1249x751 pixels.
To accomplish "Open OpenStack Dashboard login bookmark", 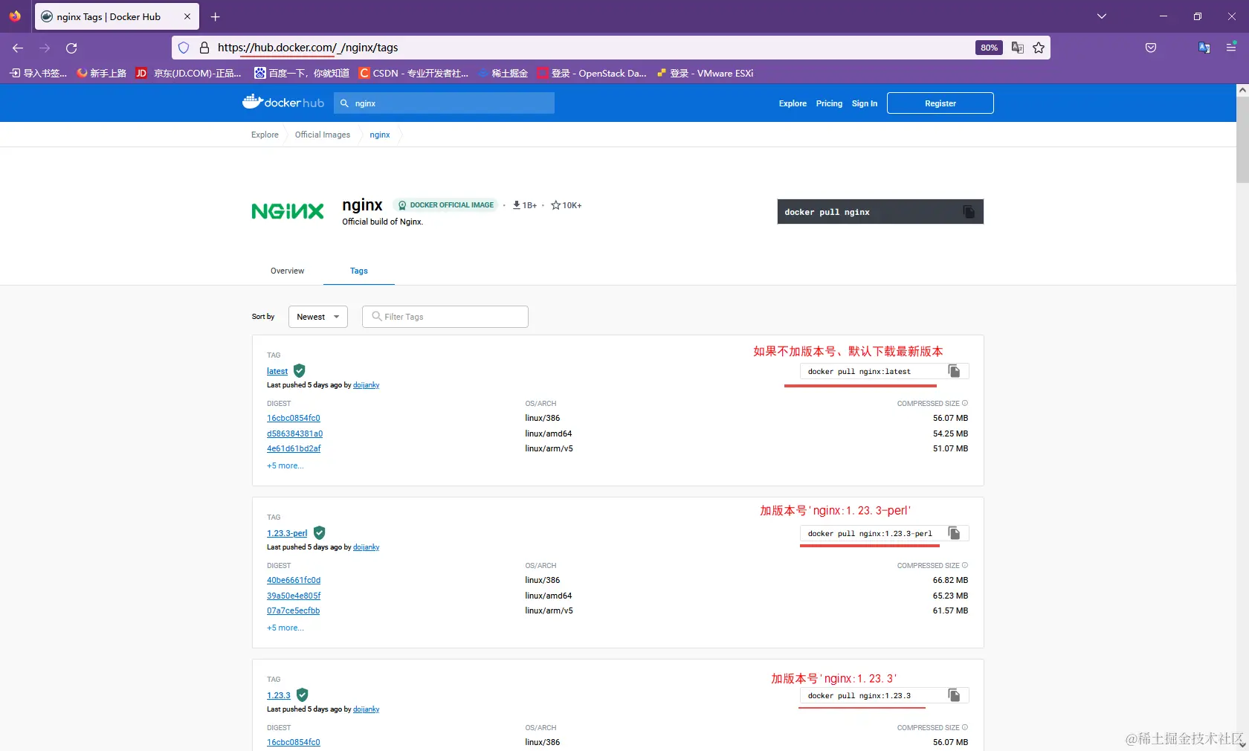I will [592, 73].
